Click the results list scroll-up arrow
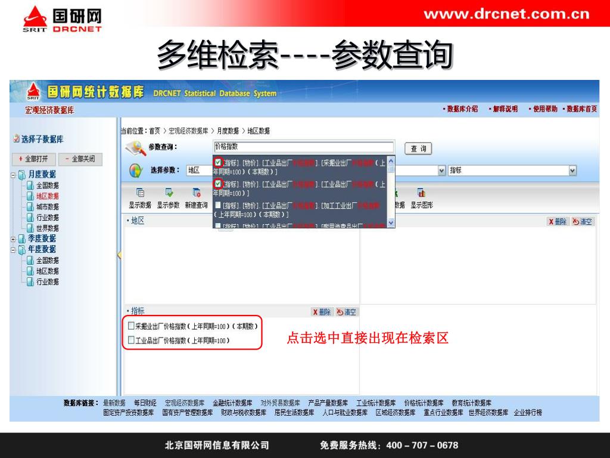The width and height of the screenshot is (610, 458). click(x=391, y=160)
